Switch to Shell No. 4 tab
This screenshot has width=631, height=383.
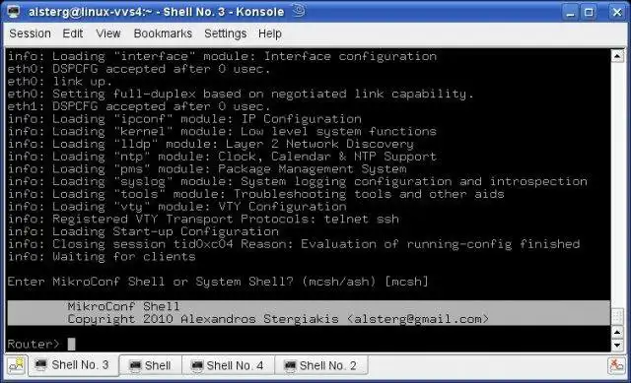coord(229,365)
